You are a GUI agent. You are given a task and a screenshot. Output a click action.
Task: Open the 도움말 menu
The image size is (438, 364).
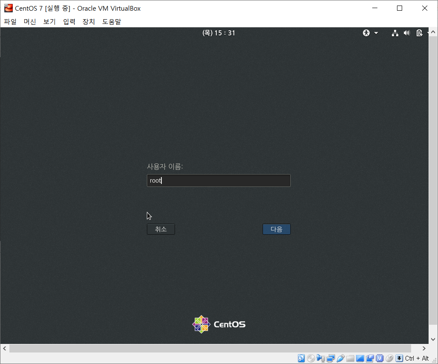click(111, 21)
